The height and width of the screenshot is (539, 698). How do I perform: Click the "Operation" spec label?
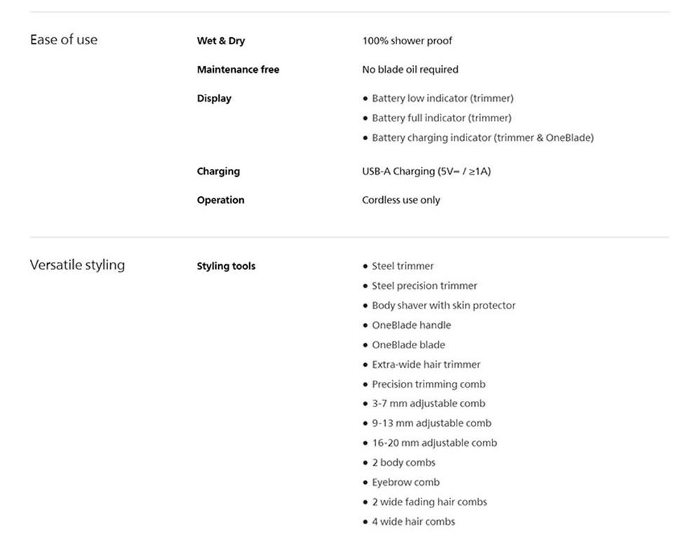(x=220, y=200)
